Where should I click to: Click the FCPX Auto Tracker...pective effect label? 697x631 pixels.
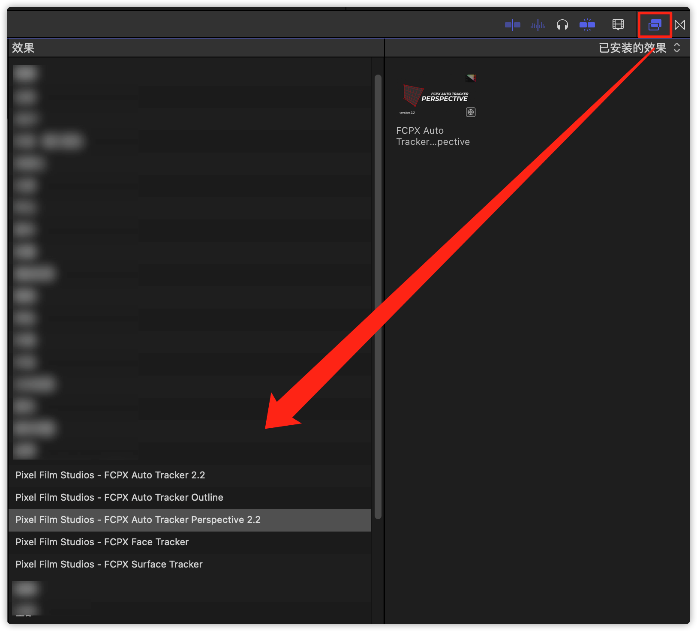(433, 136)
